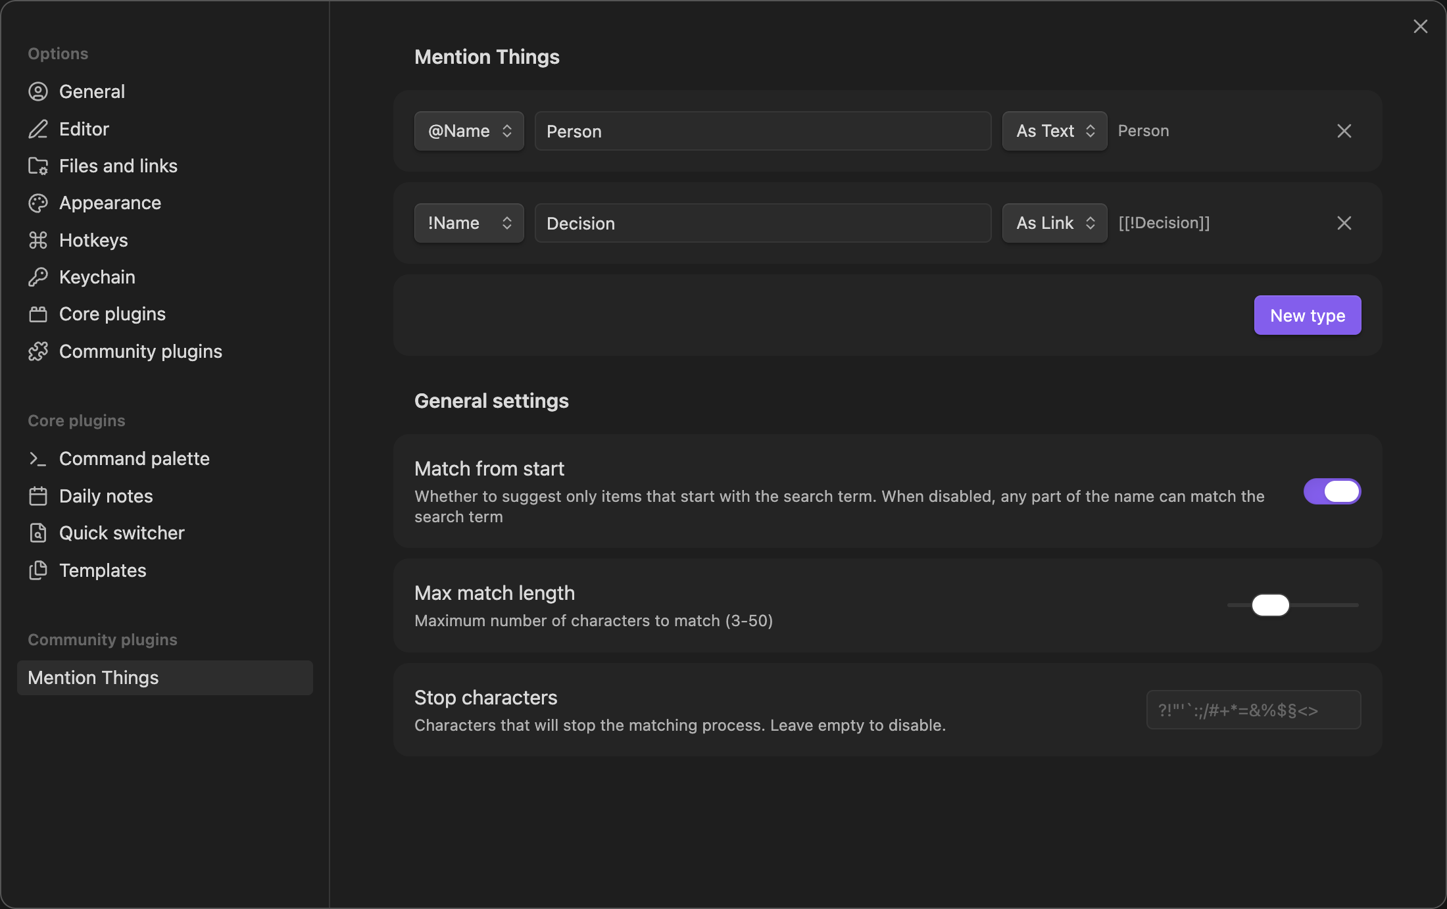The height and width of the screenshot is (909, 1447).
Task: Click the General profile icon in sidebar
Action: point(38,91)
